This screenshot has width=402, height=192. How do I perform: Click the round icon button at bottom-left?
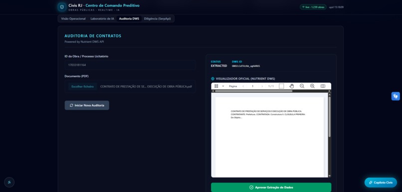click(9, 182)
